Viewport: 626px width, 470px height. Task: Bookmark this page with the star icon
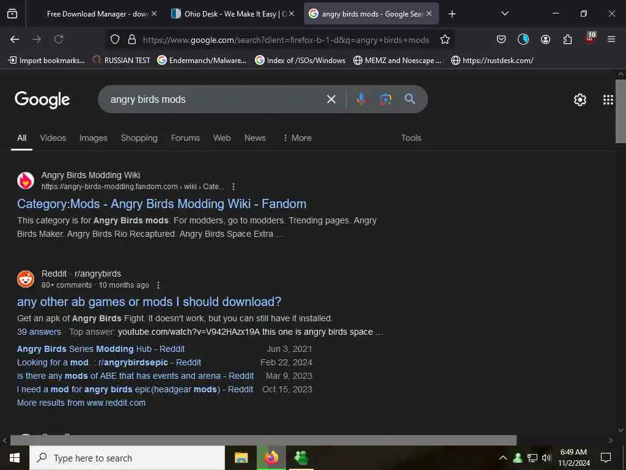[x=445, y=39]
